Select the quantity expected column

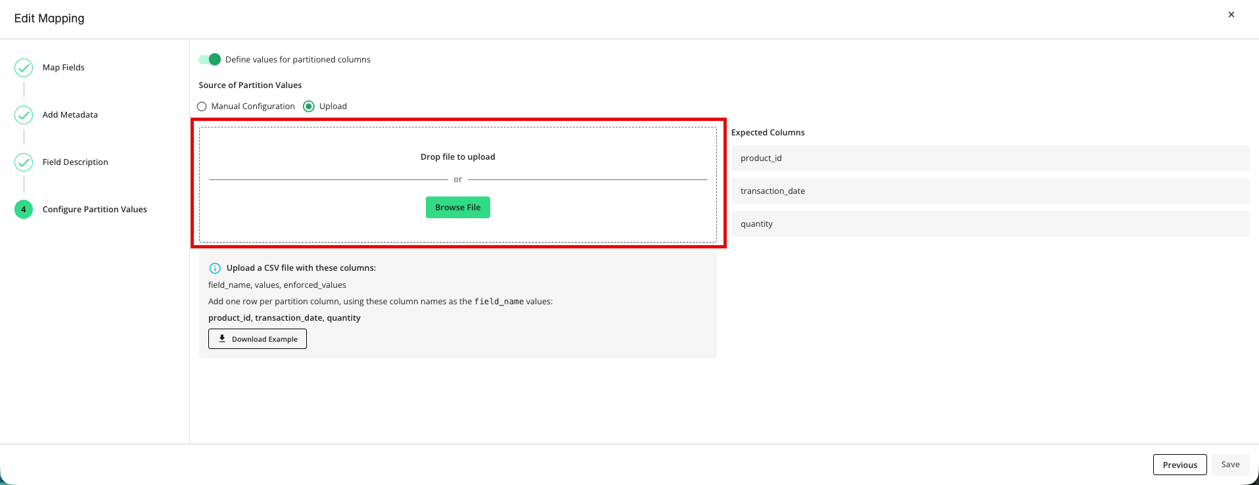(990, 224)
